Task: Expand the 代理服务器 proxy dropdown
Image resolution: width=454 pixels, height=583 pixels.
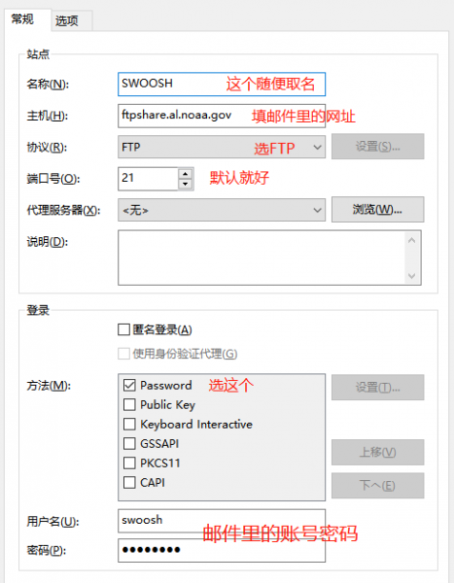Action: coord(222,210)
